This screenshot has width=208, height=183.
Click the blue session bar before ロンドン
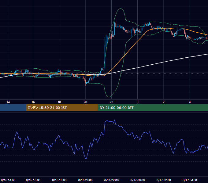coord(13,108)
